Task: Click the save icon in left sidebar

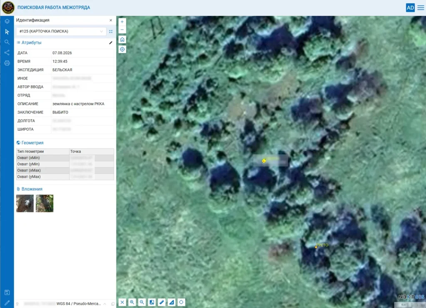Action: [7, 293]
